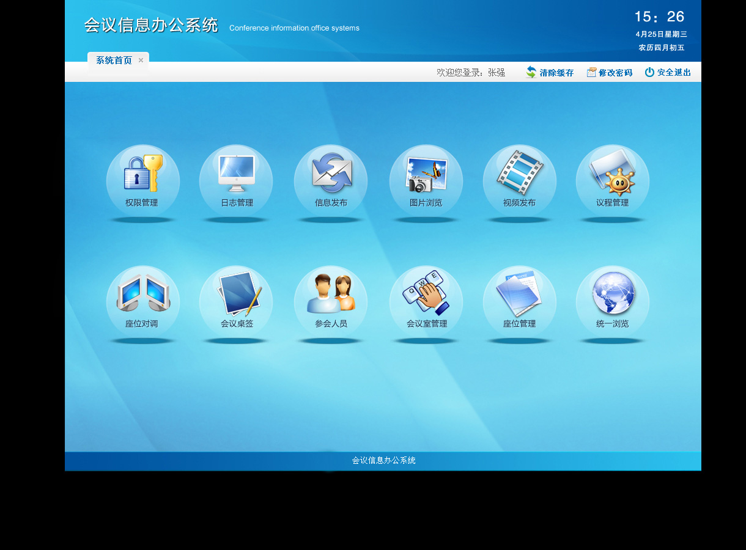Click the 议程管理 label

click(x=612, y=203)
